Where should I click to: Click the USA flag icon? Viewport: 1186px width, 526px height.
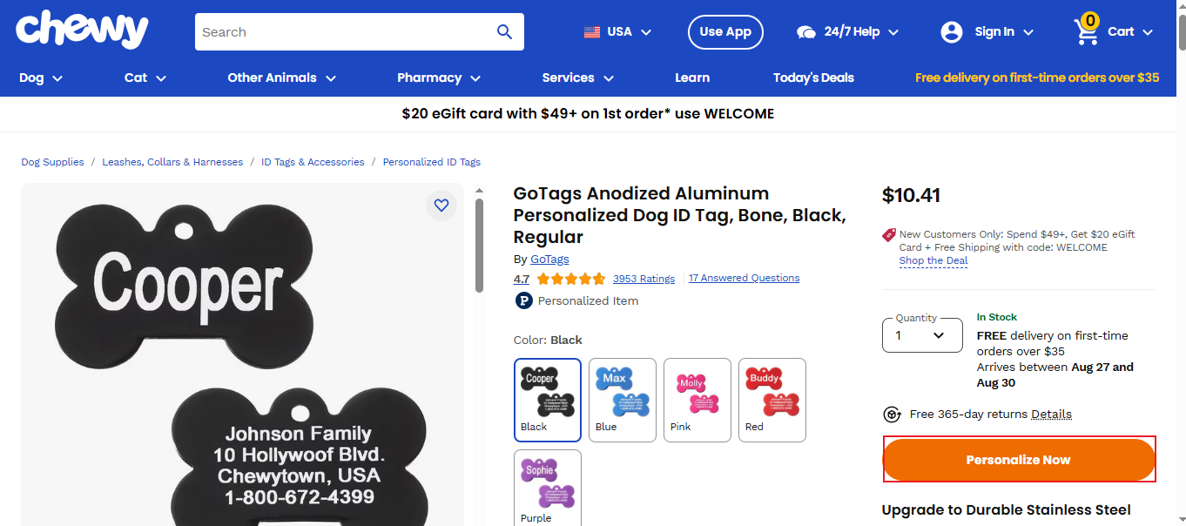(592, 32)
